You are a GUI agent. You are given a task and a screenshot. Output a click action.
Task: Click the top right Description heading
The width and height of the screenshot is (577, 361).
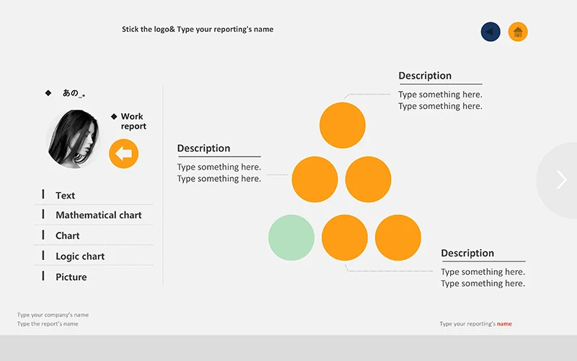[x=425, y=76]
